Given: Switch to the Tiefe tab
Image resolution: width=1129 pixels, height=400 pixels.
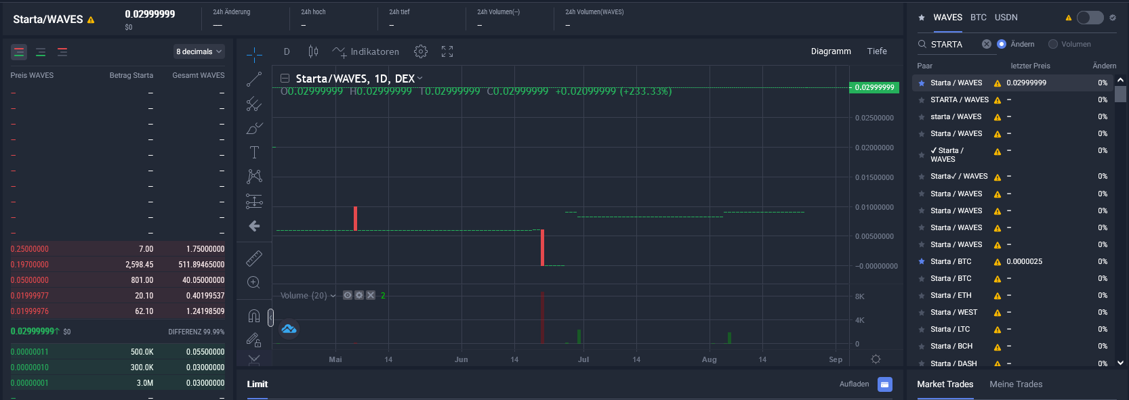Looking at the screenshot, I should (x=877, y=51).
